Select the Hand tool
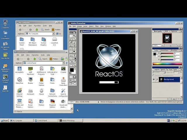The width and height of the screenshot is (187, 140). pyautogui.click(x=71, y=65)
